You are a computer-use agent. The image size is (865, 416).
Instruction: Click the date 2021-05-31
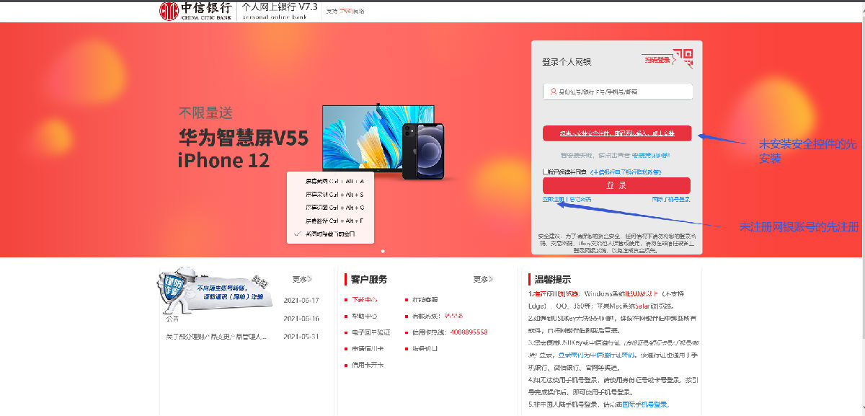pyautogui.click(x=301, y=336)
